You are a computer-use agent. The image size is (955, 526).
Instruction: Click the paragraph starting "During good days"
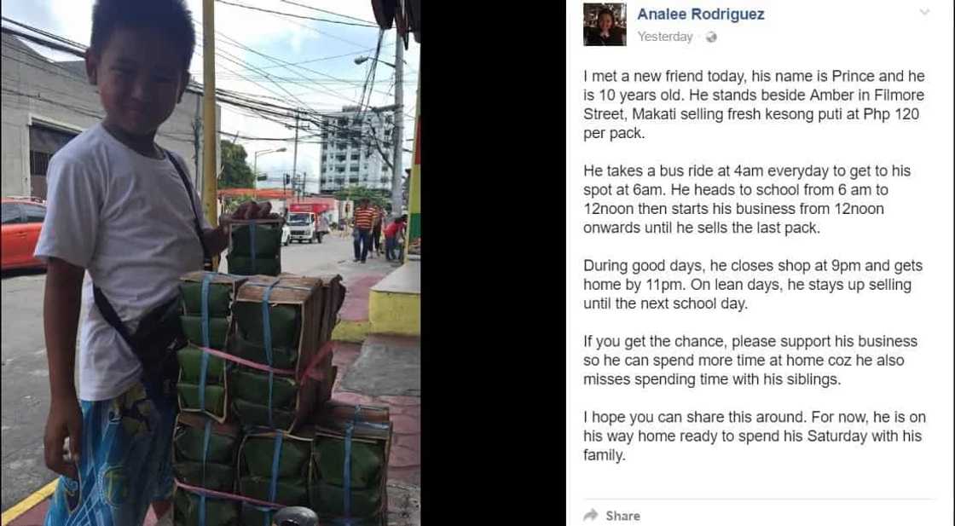click(x=753, y=284)
